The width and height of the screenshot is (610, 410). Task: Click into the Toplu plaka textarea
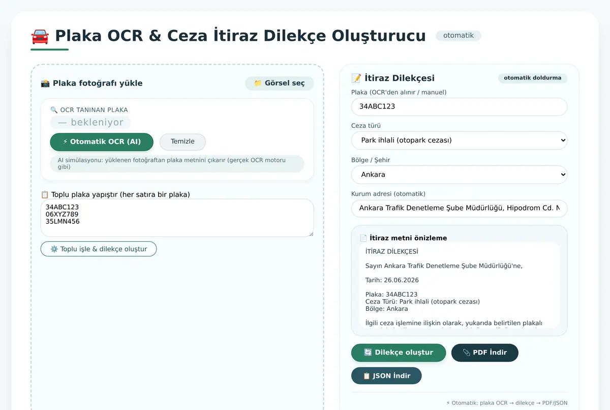177,218
